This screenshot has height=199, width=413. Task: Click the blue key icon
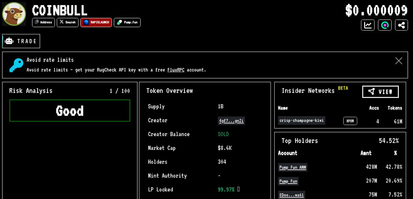pos(16,65)
